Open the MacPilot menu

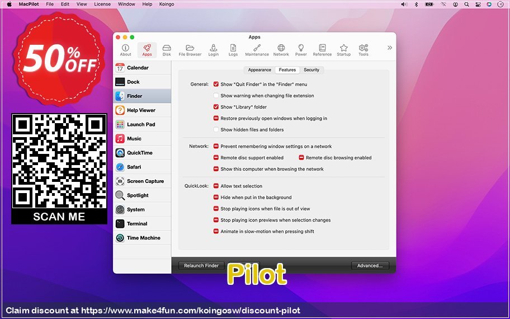(29, 4)
